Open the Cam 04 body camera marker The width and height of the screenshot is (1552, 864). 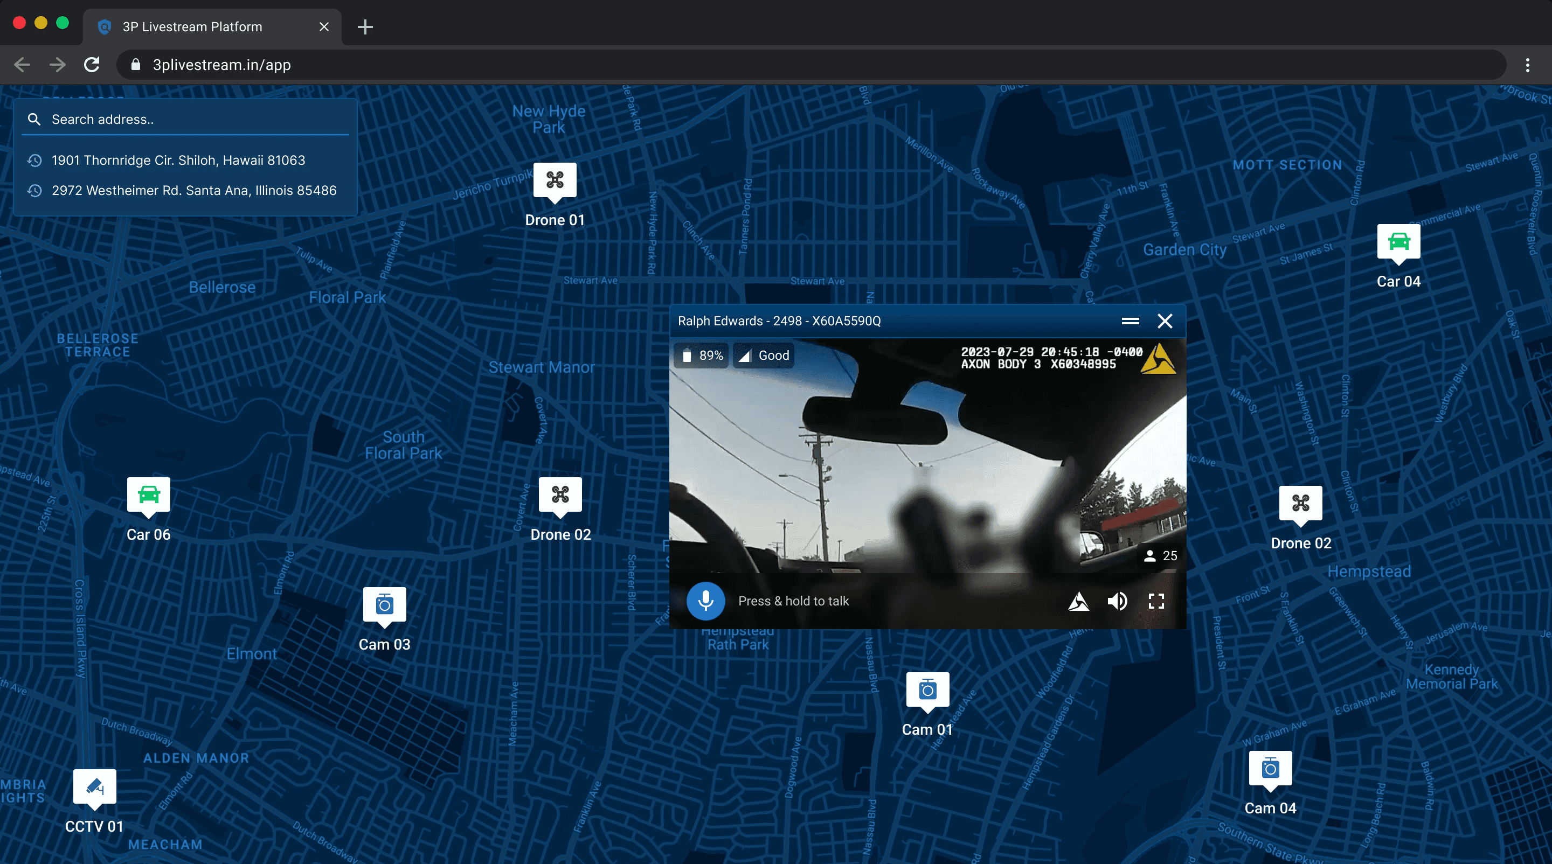pos(1270,769)
